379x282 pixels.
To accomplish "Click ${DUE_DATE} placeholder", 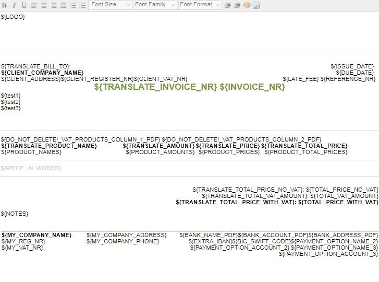I will (x=355, y=73).
